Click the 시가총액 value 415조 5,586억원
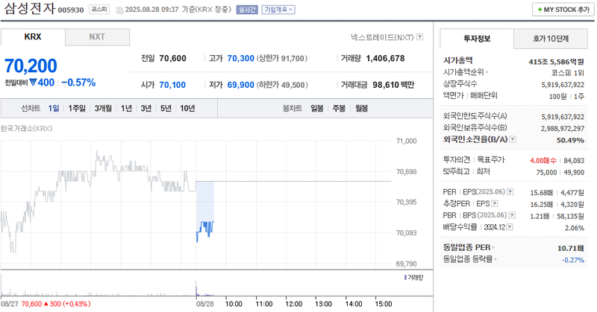Image resolution: width=597 pixels, height=312 pixels. click(556, 62)
